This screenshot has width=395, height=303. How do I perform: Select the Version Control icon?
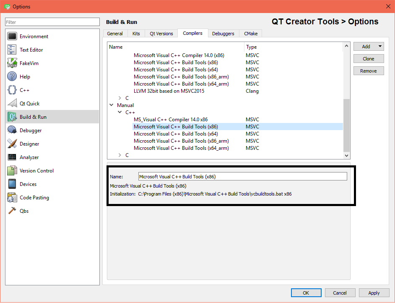[12, 170]
